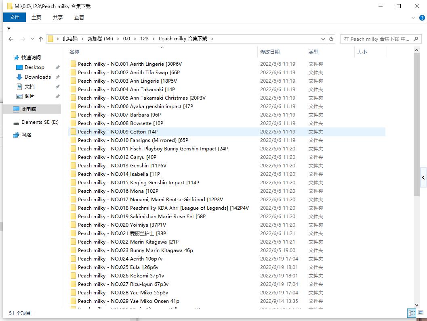Click the pin icon next to Downloads
The height and width of the screenshot is (321, 427).
pyautogui.click(x=57, y=77)
